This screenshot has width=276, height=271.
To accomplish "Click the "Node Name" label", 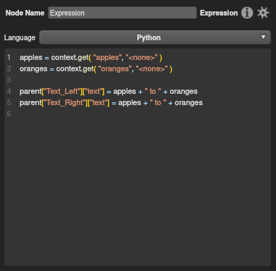I will [25, 13].
